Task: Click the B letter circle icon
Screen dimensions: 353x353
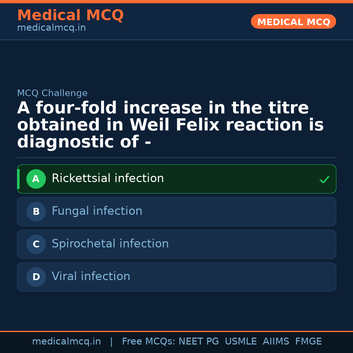Action: point(36,211)
